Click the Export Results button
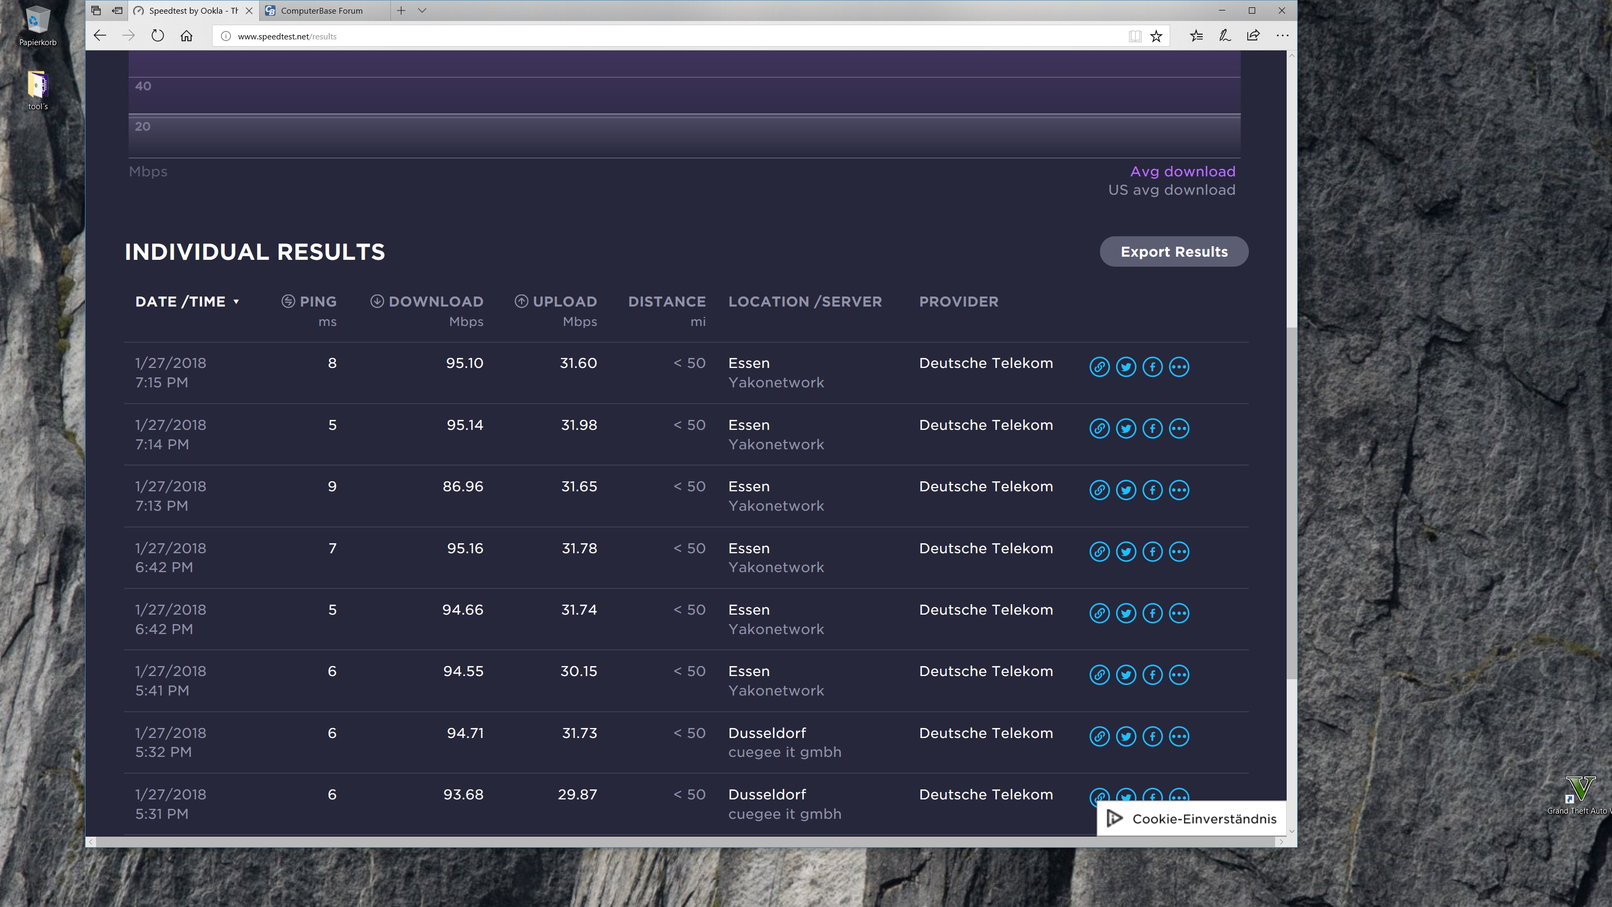 1173,251
